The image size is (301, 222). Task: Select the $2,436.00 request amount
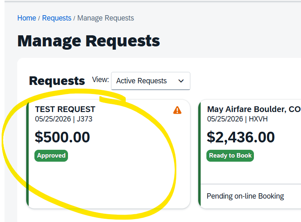(x=240, y=137)
